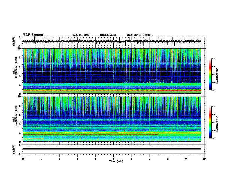This screenshot has height=178, width=230.
Task: Click the ch.2 spectrogram color scale bar
Action: [x=210, y=122]
